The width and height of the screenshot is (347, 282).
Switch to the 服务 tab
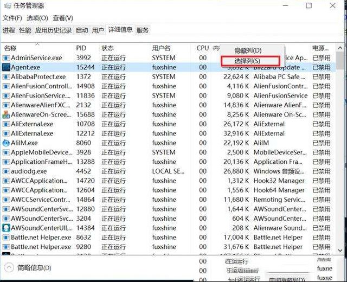[x=142, y=30]
